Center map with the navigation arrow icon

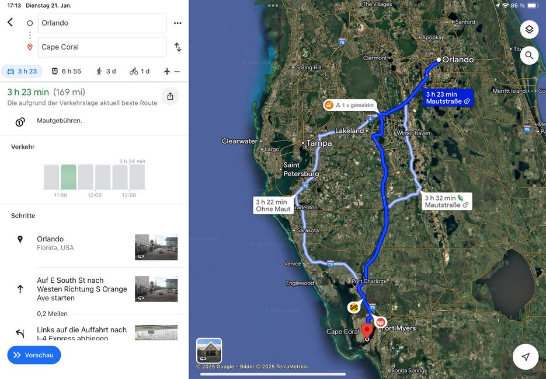pyautogui.click(x=525, y=356)
